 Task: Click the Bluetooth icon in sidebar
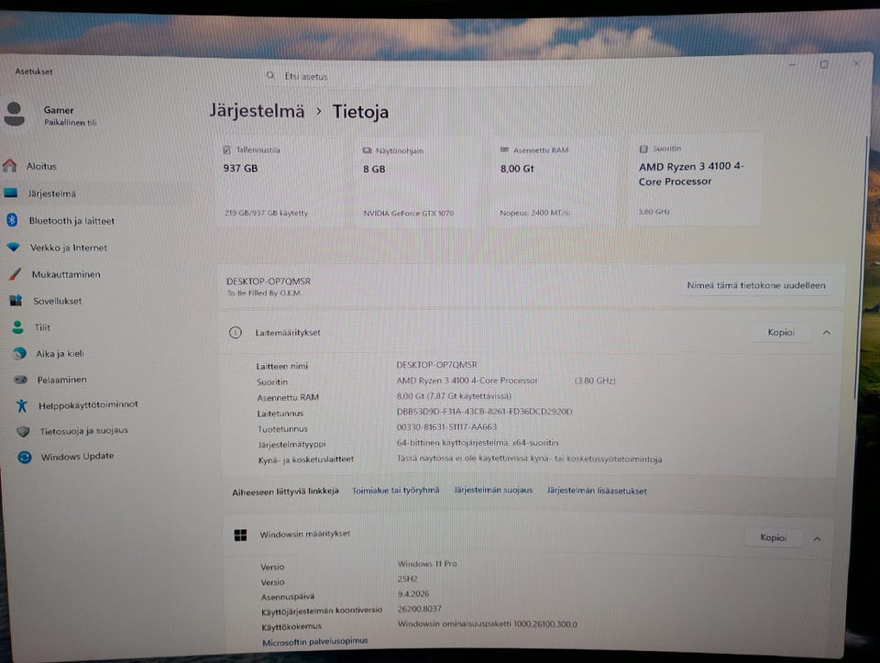click(x=12, y=219)
